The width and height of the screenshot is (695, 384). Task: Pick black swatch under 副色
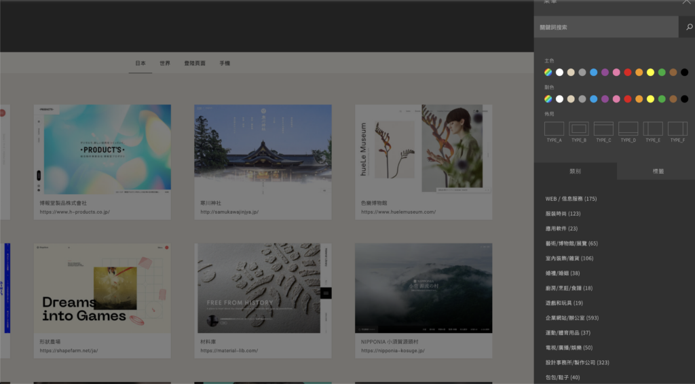684,99
